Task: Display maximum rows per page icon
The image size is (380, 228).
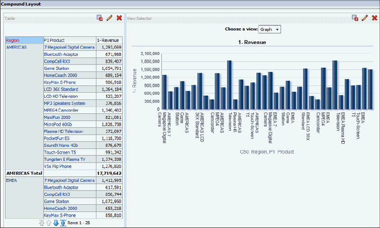Action: coord(63,223)
